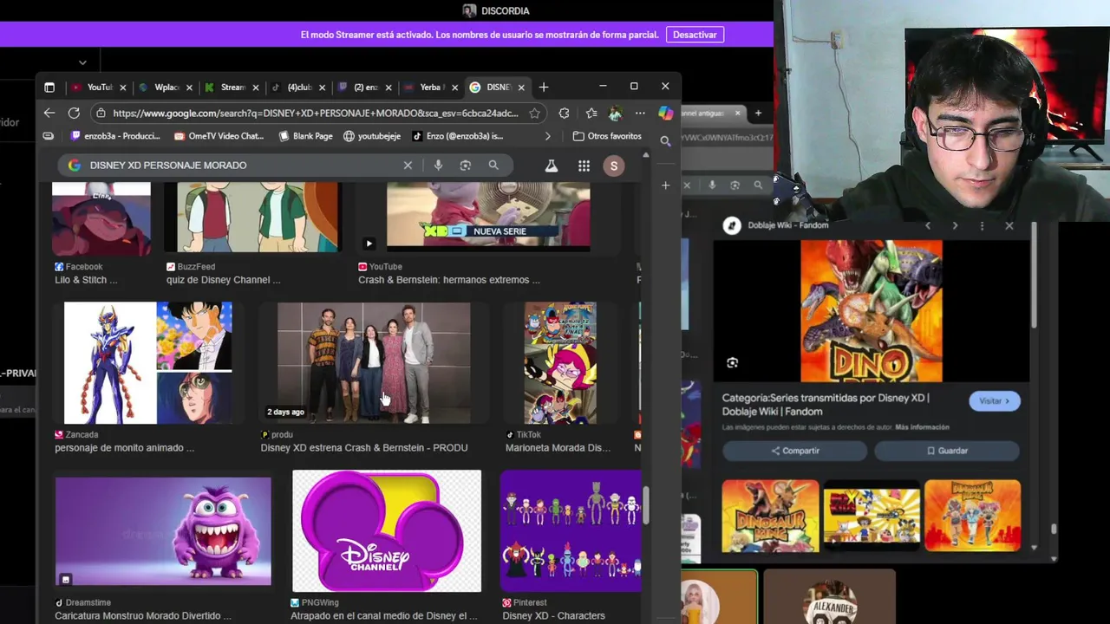Click the Visitar button for Doblaje Wiki
The image size is (1110, 624).
click(994, 401)
